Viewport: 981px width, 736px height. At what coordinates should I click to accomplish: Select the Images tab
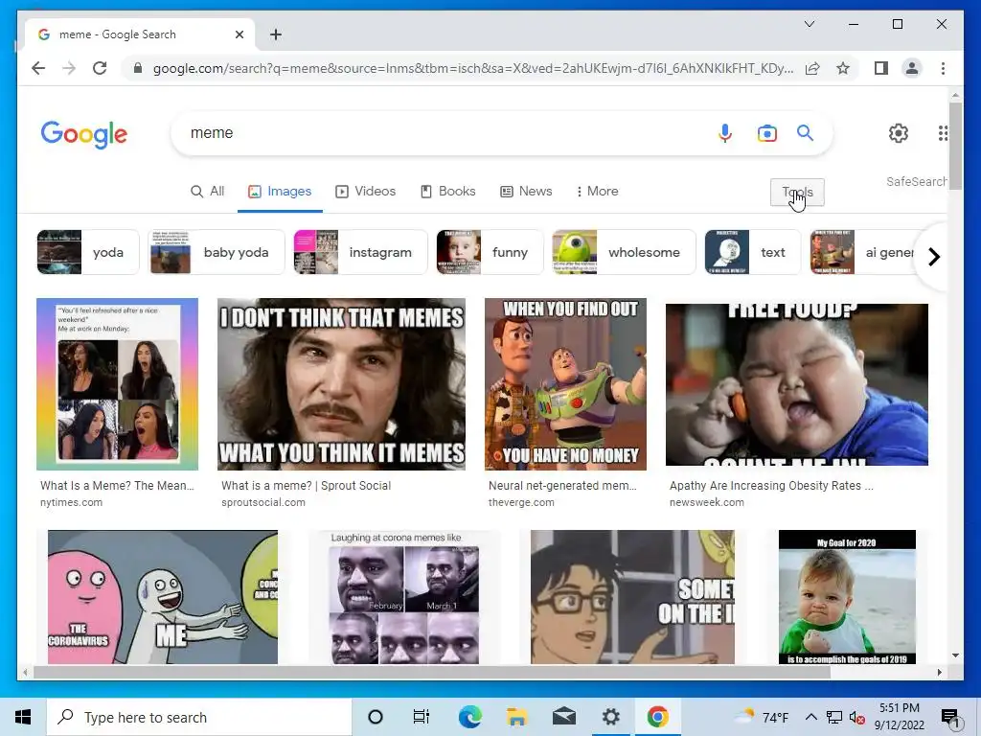click(x=280, y=191)
